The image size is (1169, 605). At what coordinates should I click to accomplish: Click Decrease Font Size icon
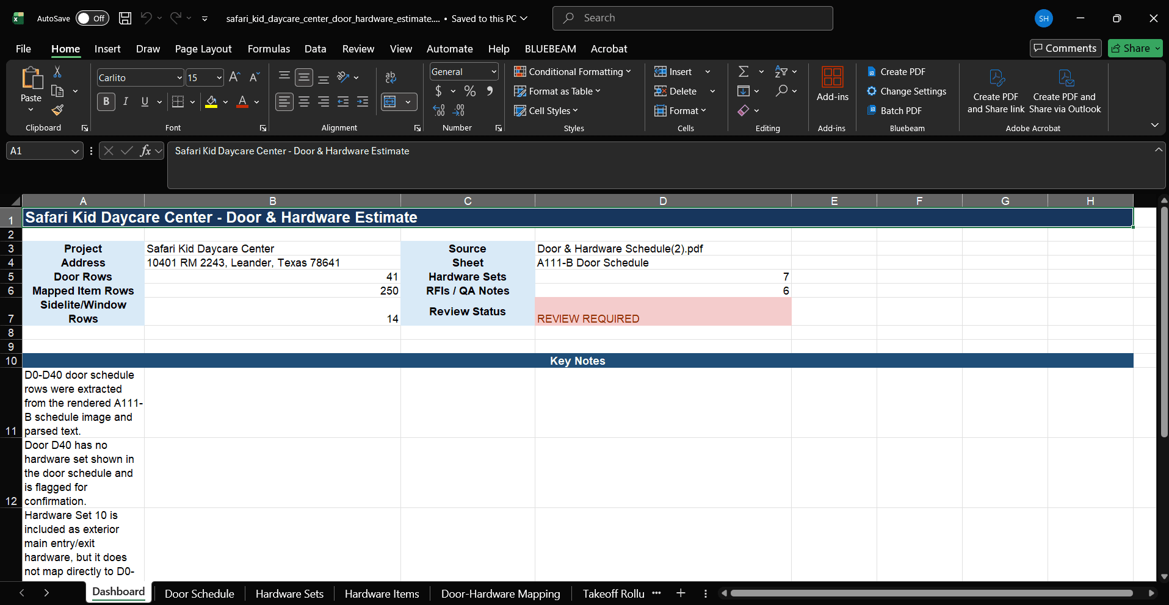coord(255,77)
